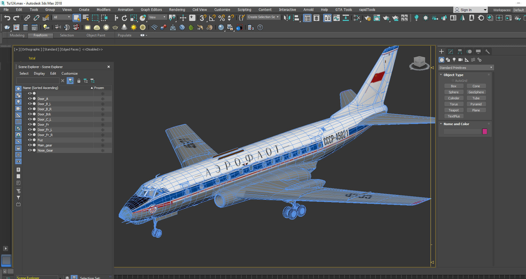Click the Geometry sphere category icon
The width and height of the screenshot is (526, 279).
point(441,60)
